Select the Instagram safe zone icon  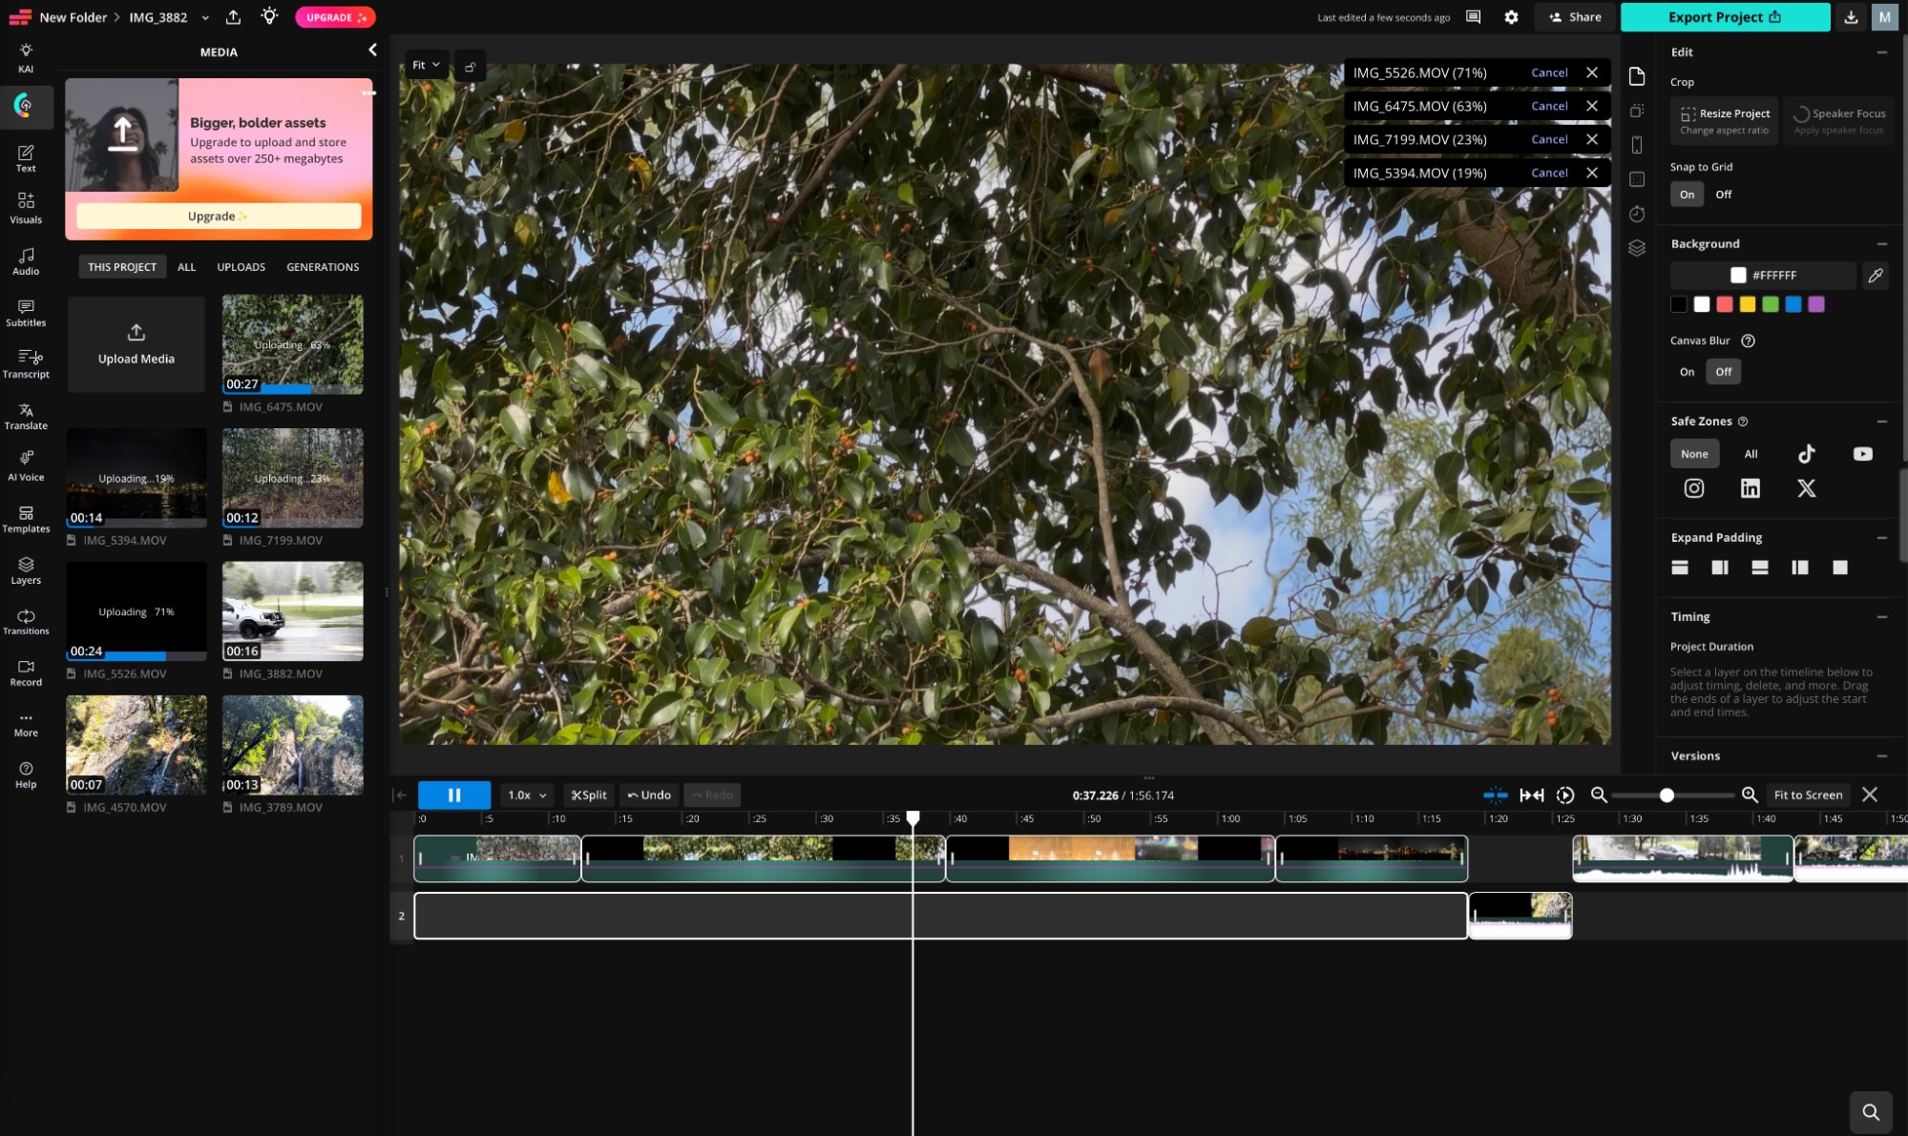pyautogui.click(x=1694, y=488)
